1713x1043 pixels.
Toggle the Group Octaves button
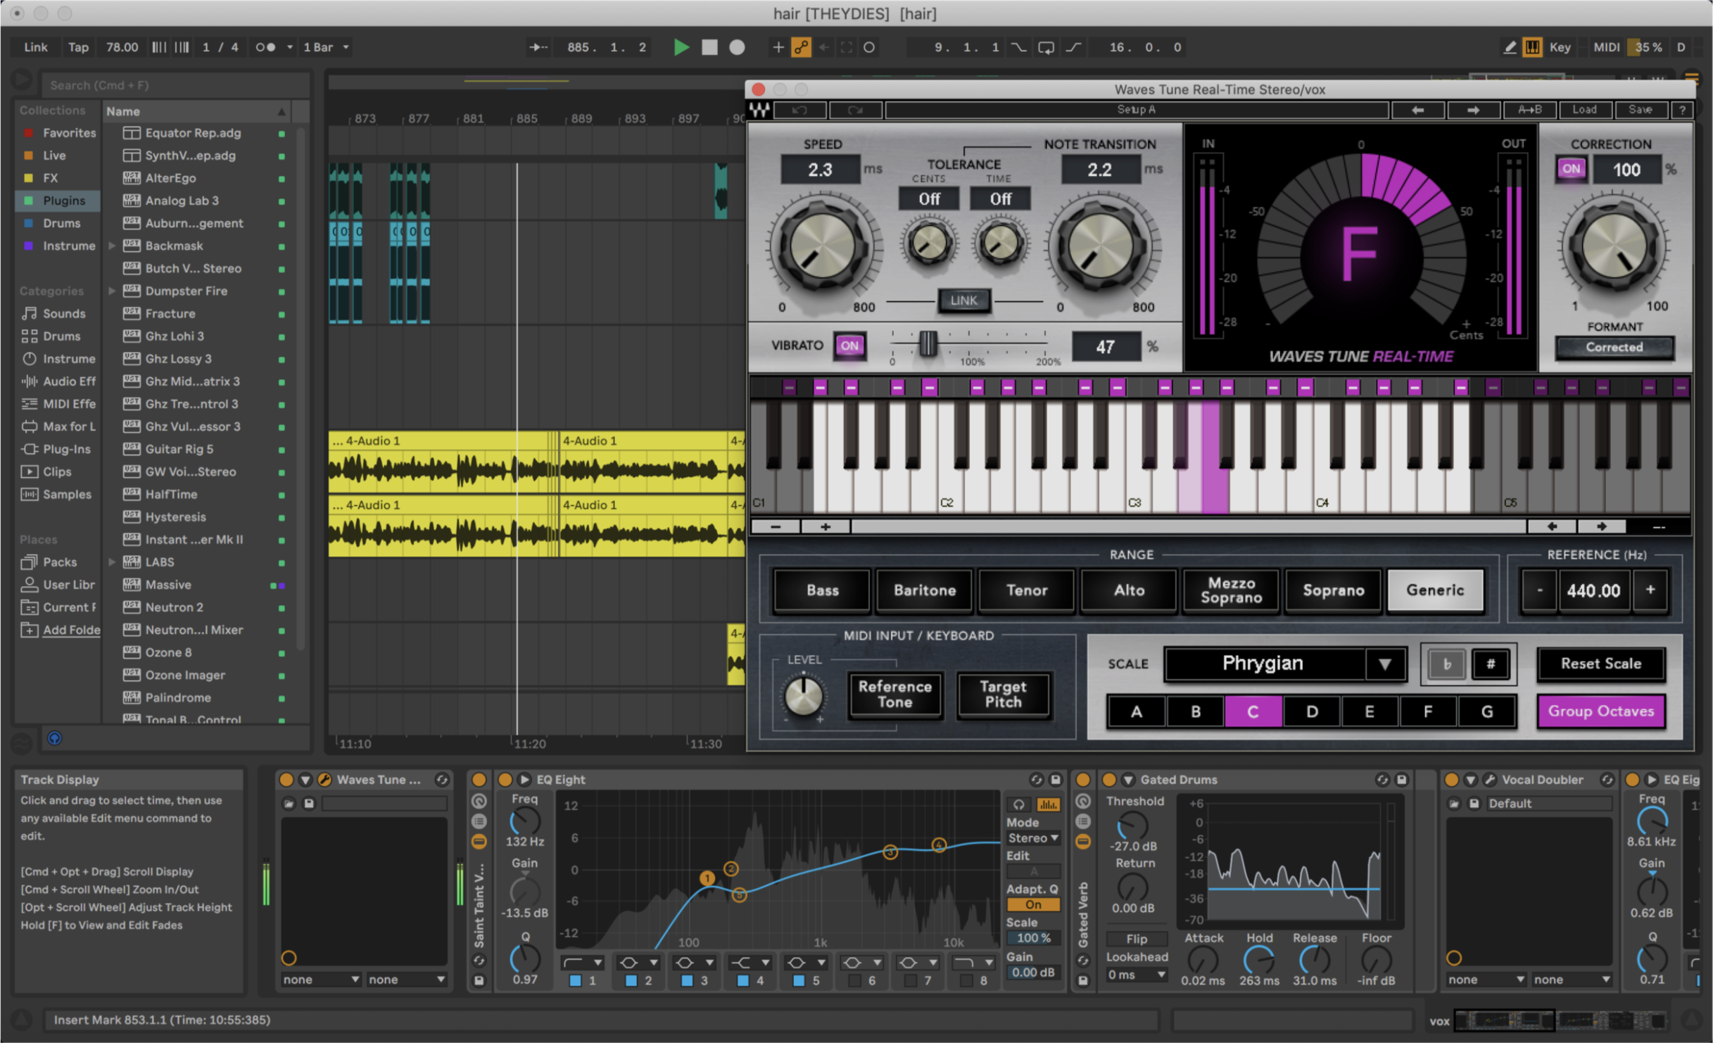(1600, 711)
